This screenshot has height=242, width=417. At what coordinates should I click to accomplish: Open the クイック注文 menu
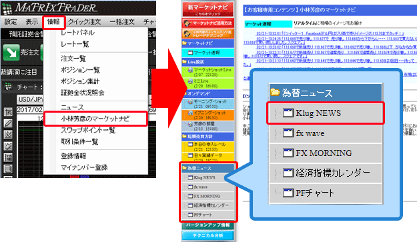(x=84, y=22)
